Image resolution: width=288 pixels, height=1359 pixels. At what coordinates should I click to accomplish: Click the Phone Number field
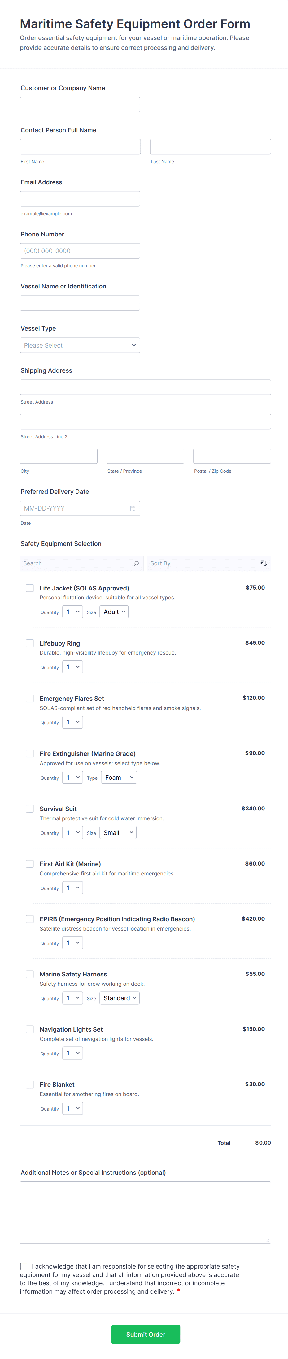coord(80,251)
